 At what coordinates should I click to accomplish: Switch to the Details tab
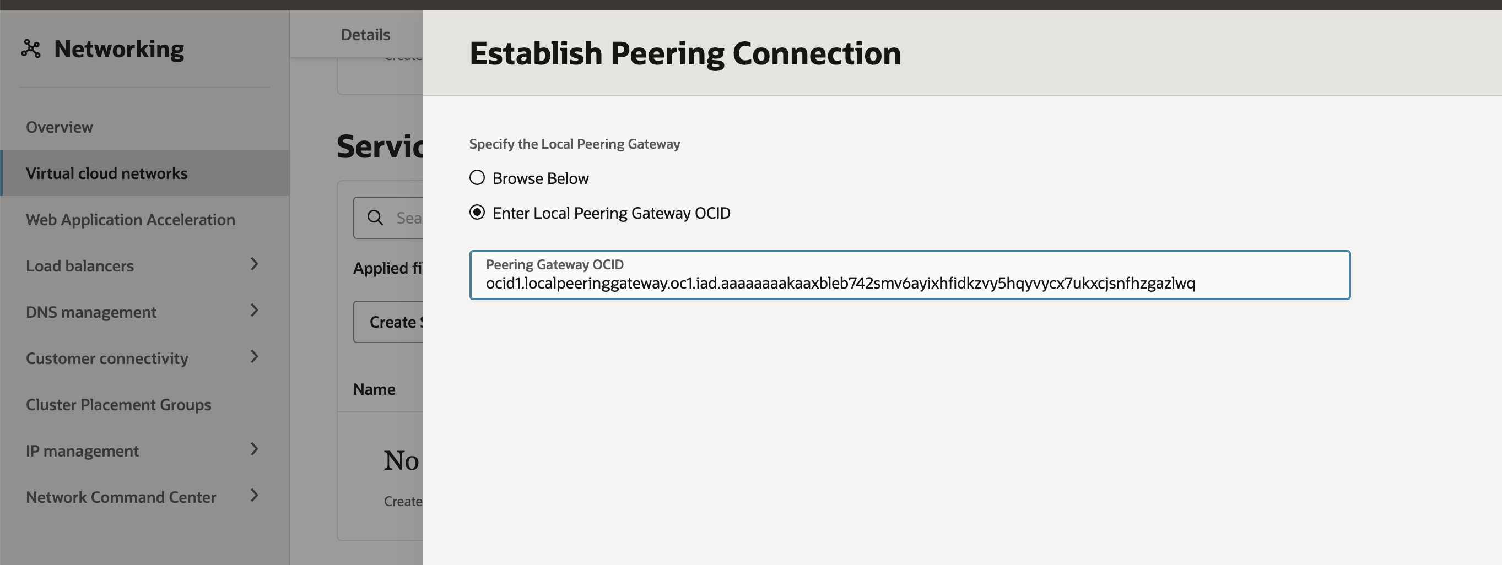tap(365, 34)
